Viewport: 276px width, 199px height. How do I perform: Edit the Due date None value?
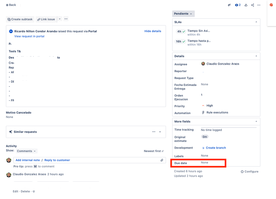[x=204, y=163]
